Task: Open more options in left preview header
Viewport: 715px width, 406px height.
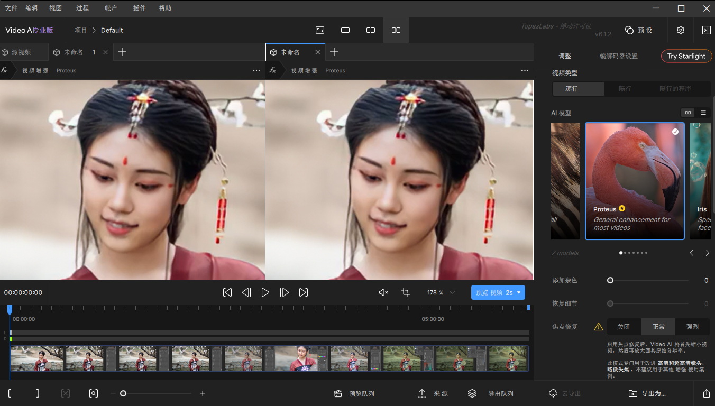Action: (256, 70)
